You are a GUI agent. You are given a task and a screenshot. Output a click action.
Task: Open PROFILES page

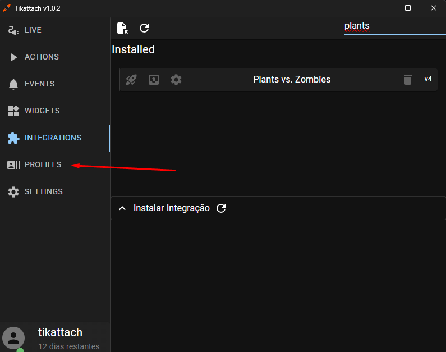54,164
